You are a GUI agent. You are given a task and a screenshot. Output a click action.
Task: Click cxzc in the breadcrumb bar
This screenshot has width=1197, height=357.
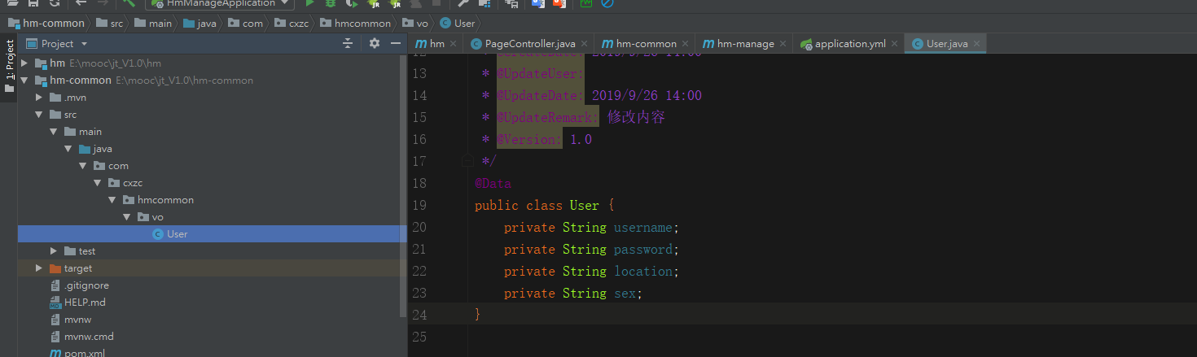[x=292, y=23]
